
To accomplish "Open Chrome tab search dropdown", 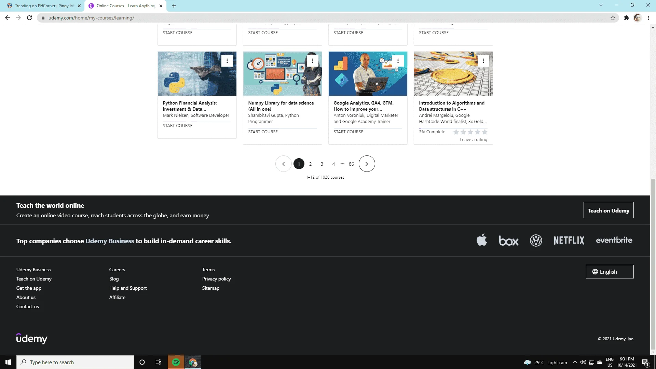I will coord(601,5).
